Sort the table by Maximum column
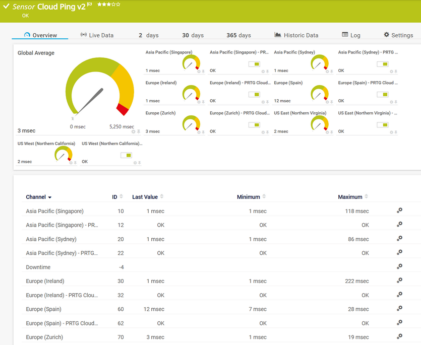 [x=353, y=197]
